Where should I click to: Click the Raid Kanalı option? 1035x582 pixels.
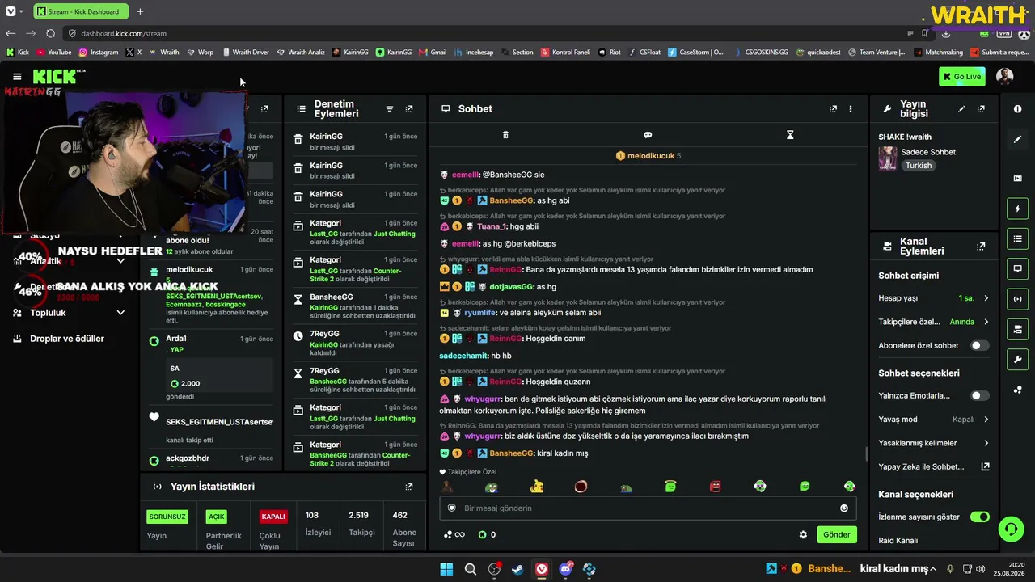click(898, 541)
